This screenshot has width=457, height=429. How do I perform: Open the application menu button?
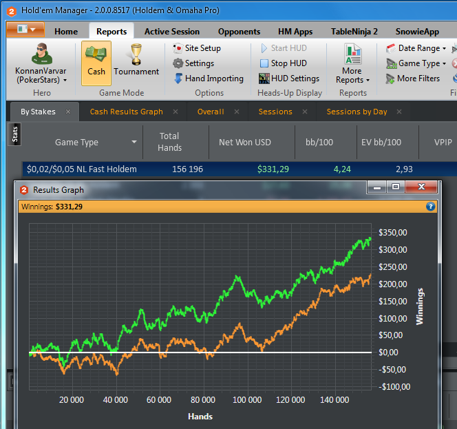click(25, 30)
